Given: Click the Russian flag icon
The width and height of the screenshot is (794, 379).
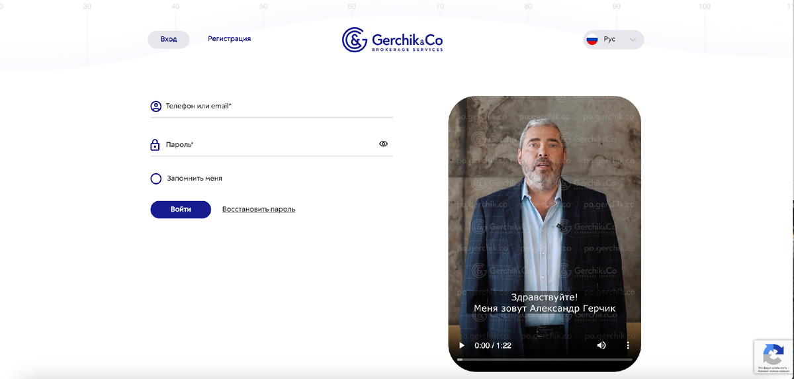Looking at the screenshot, I should pos(592,40).
